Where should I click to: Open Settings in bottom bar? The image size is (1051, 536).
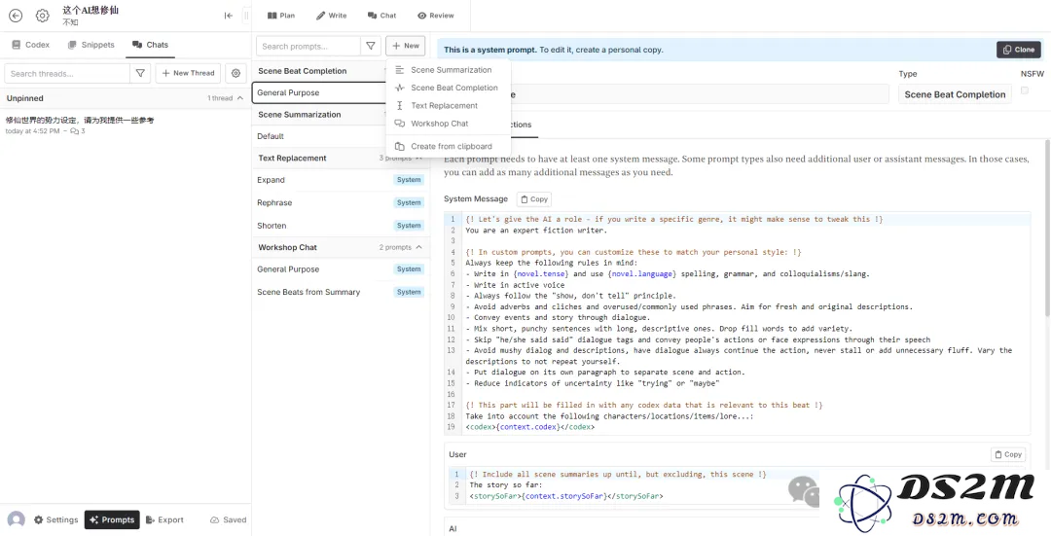(55, 519)
